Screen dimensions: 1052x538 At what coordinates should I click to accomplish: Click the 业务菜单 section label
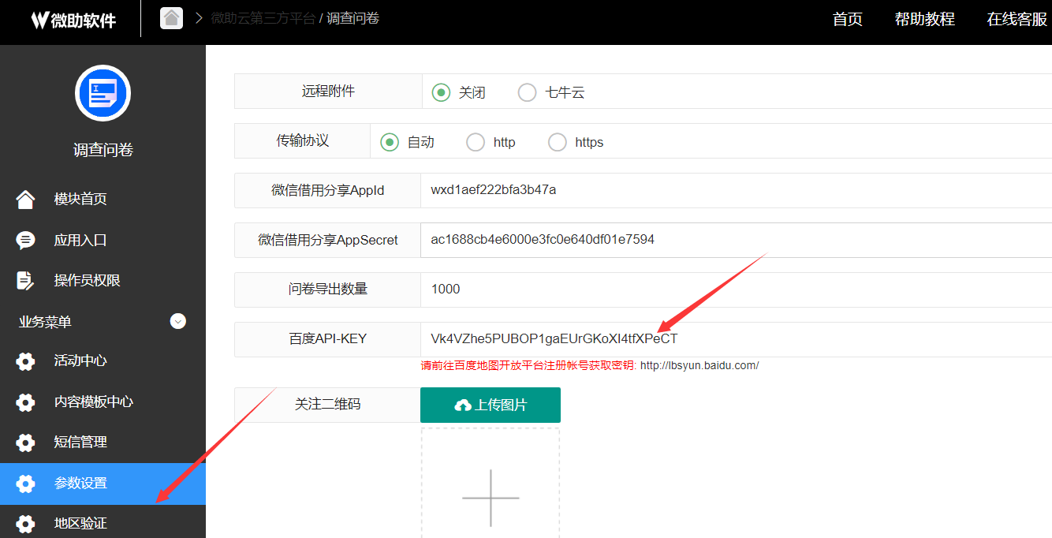click(45, 322)
